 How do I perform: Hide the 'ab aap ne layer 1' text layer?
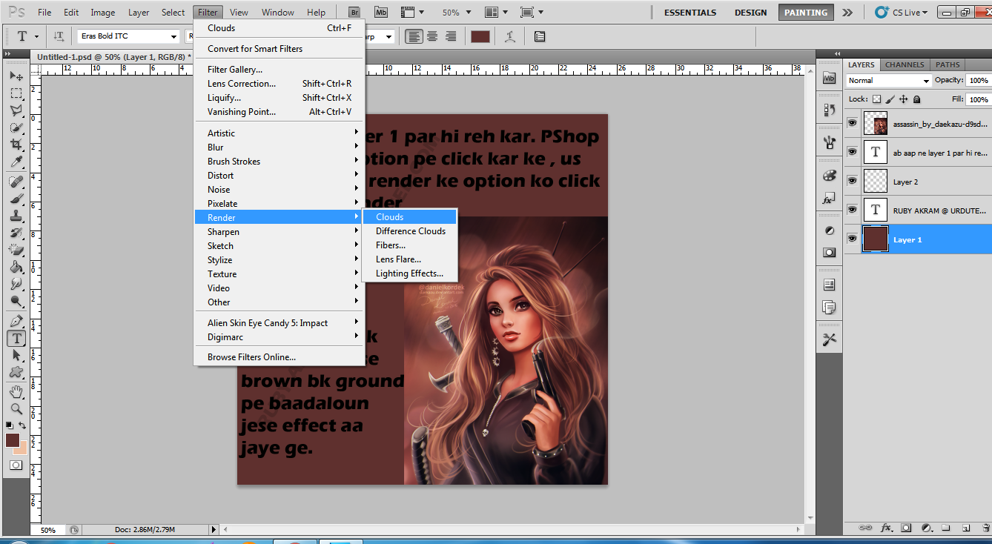[x=853, y=152]
